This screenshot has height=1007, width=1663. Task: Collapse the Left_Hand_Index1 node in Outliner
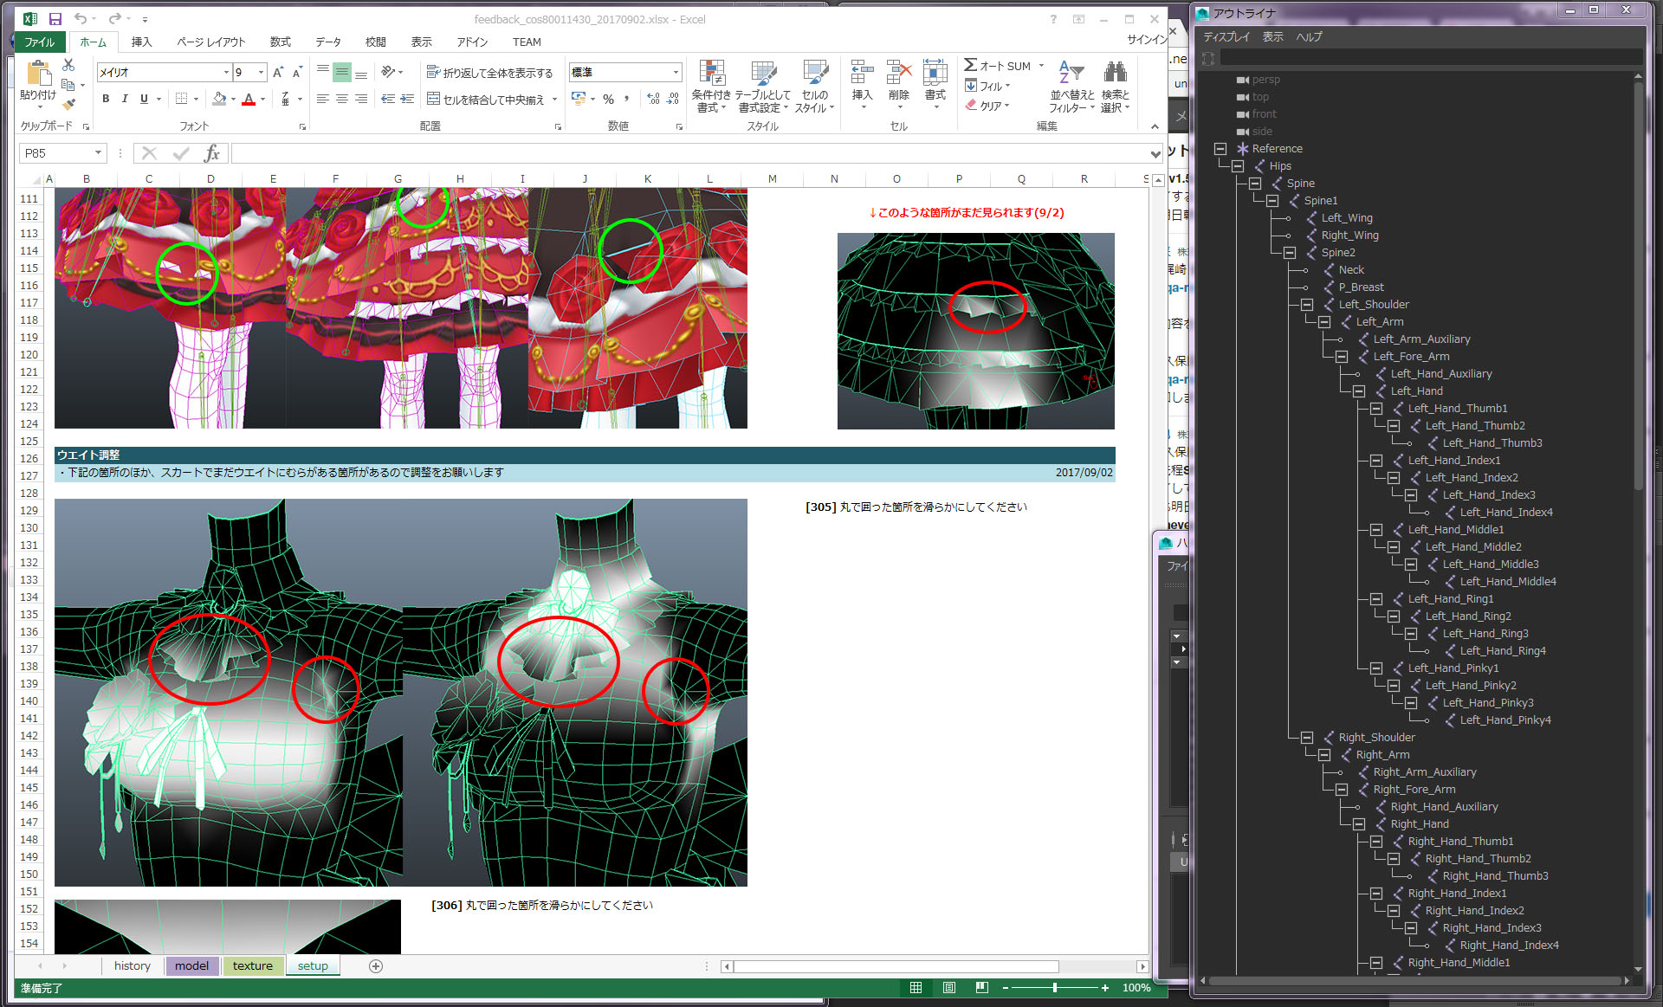tap(1376, 460)
